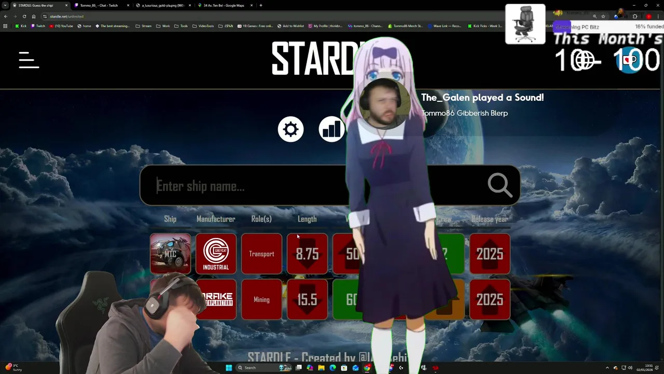This screenshot has width=664, height=374.
Task: Open The best streaming bookmark
Action: [x=113, y=26]
